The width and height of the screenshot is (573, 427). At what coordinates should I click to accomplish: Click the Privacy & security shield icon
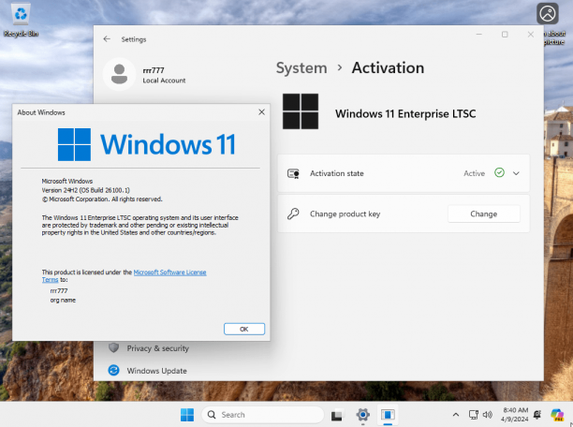pos(113,347)
